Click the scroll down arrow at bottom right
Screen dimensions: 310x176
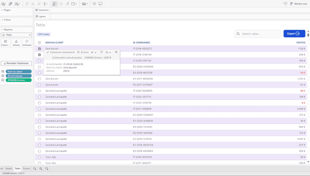pos(308,162)
